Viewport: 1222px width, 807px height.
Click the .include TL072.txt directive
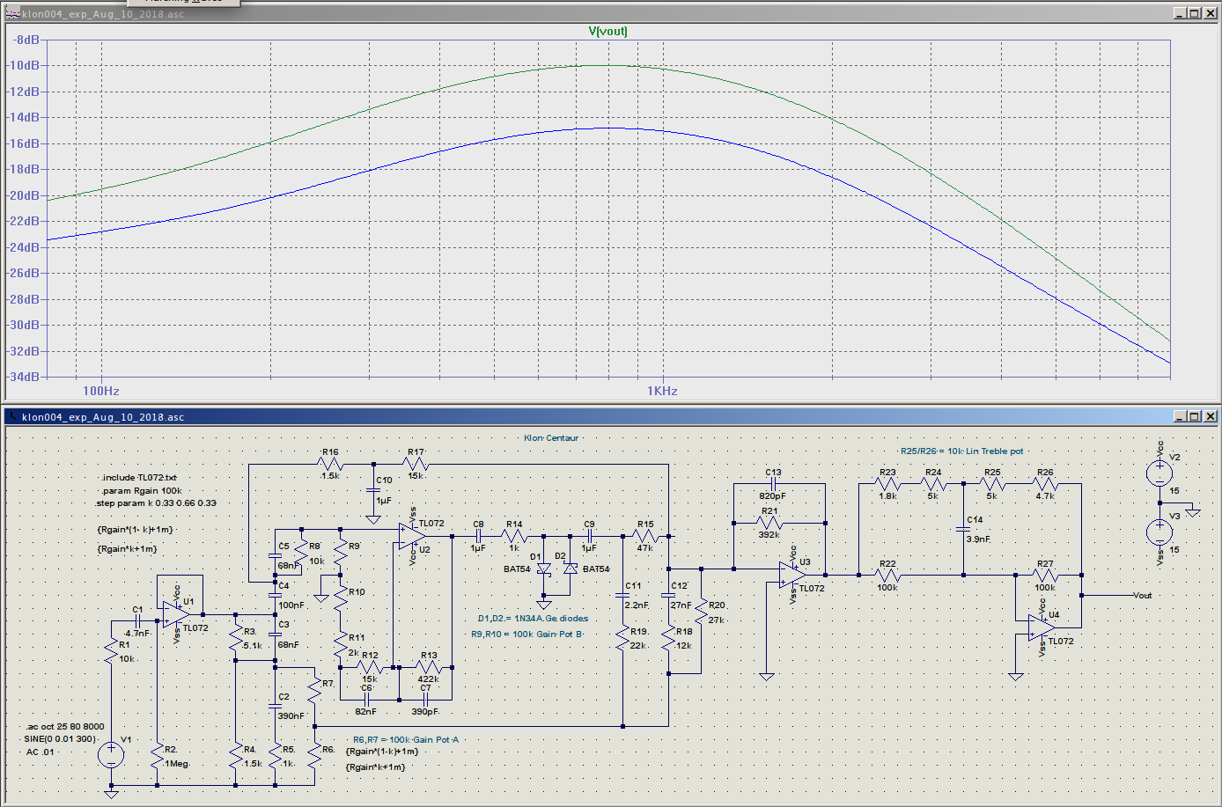[139, 477]
